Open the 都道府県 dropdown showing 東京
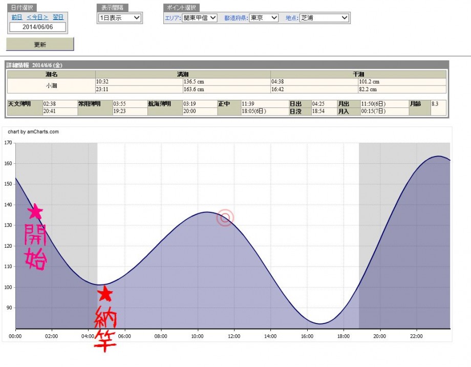Viewport: 471px width, 367px height. [264, 18]
